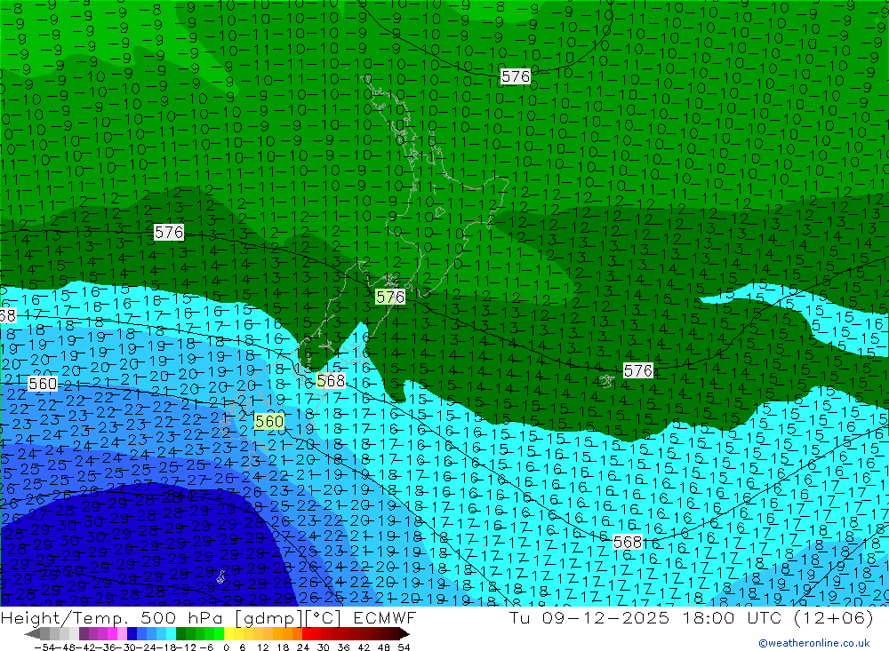This screenshot has width=889, height=651.
Task: Click the grey left arrow of the color scale
Action: coord(33,633)
